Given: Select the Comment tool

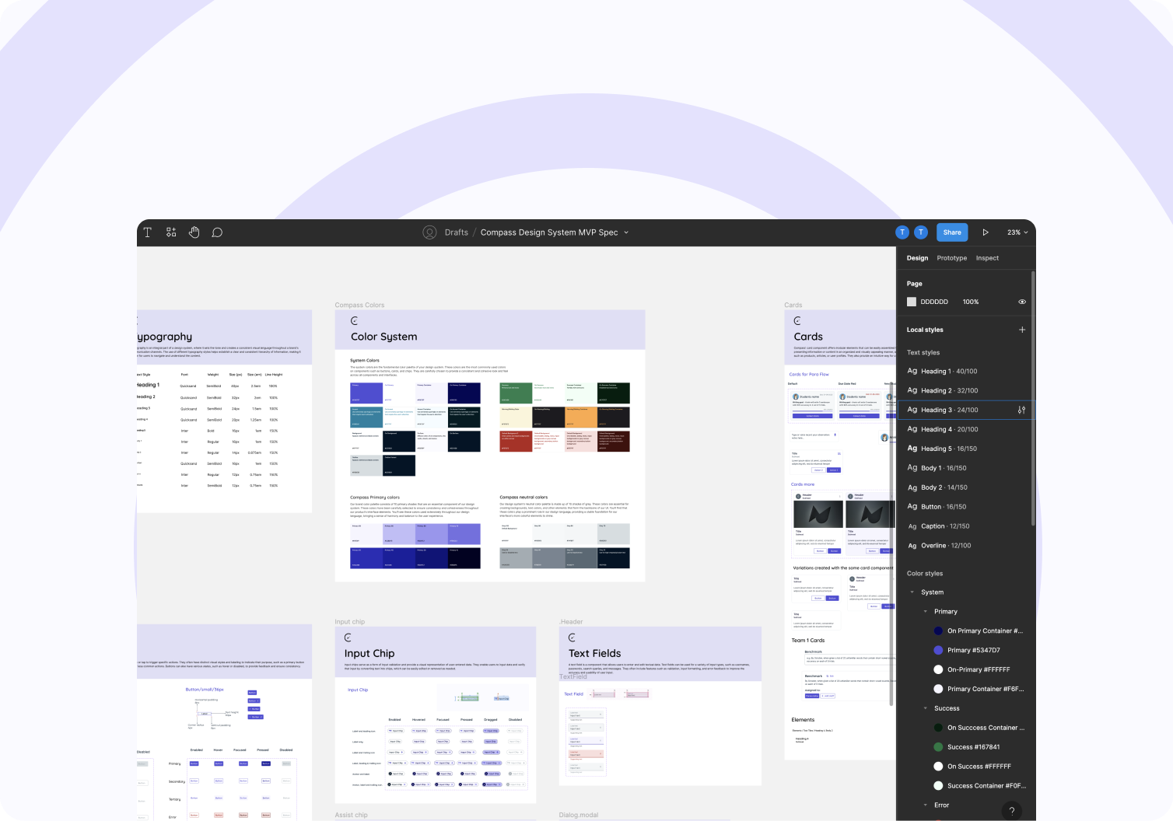Looking at the screenshot, I should 217,232.
